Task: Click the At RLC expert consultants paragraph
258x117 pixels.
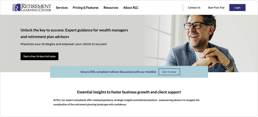Action: click(x=126, y=102)
